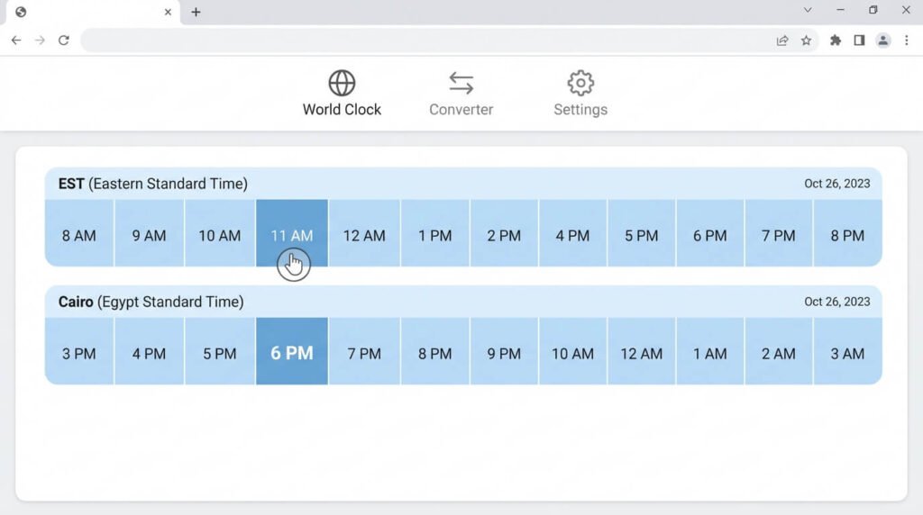Select 9 PM in Cairo row
Viewport: 923px width, 515px height.
[x=504, y=351]
